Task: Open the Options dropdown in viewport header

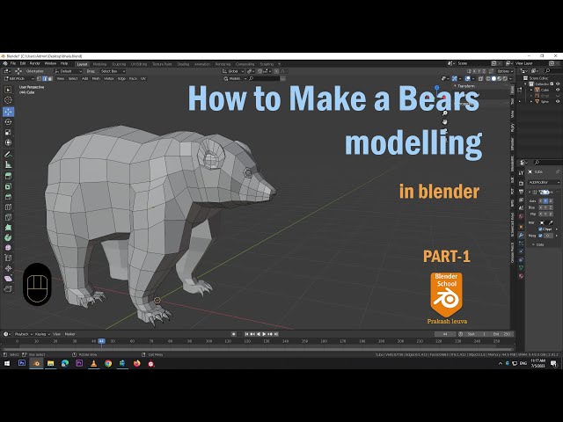Action: (505, 71)
